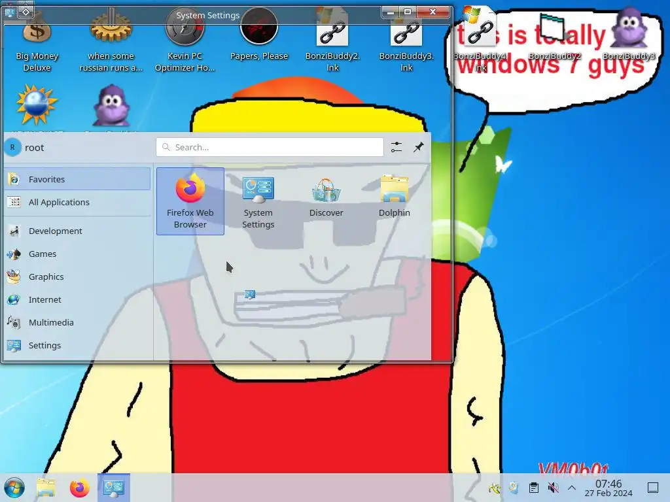670x502 pixels.
Task: Click the root username label
Action: pos(34,148)
